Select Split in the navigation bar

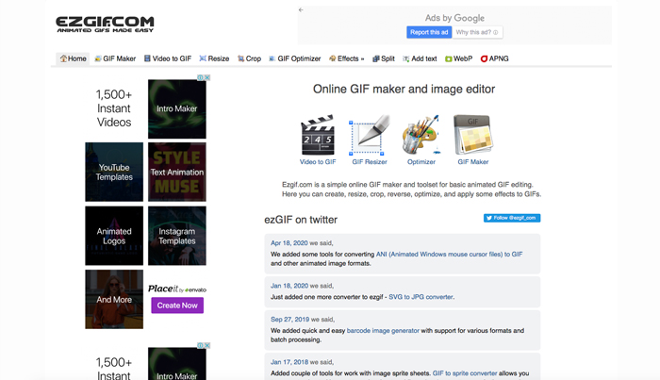[384, 58]
